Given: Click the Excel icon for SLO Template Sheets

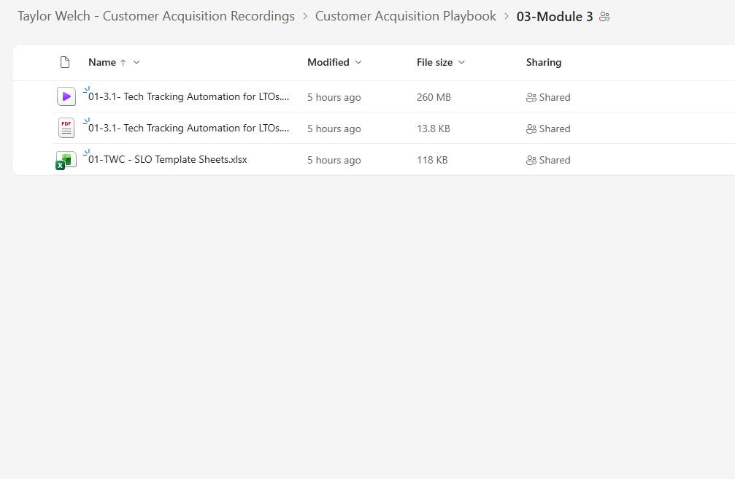Looking at the screenshot, I should coord(65,159).
